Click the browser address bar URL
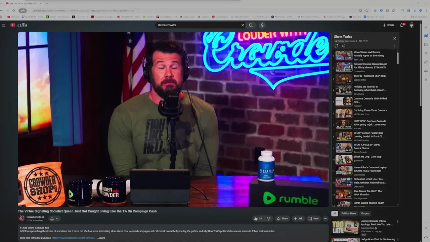Screen dimensions: 430x242 83,11
